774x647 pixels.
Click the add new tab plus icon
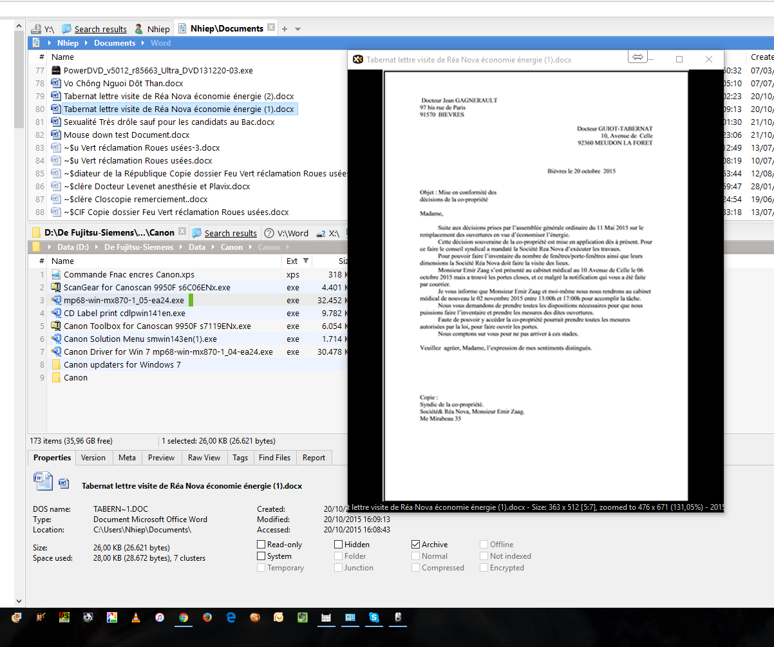coord(285,29)
